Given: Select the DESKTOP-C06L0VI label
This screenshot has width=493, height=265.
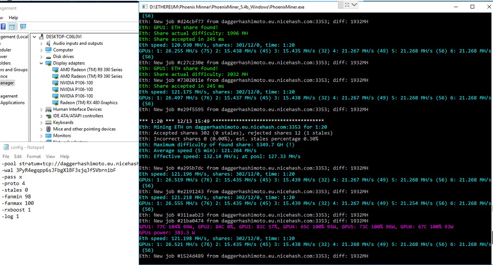Looking at the screenshot, I should tap(64, 37).
